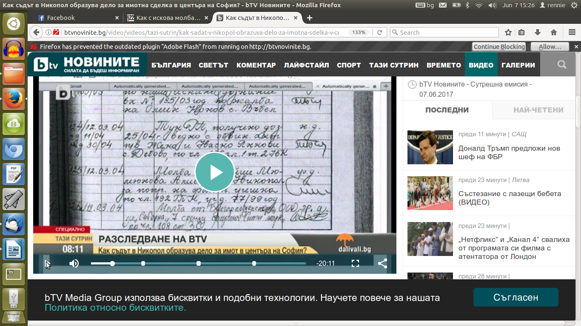Screen dimensions: 581x326
Task: Play the video with the large center button
Action: click(215, 172)
